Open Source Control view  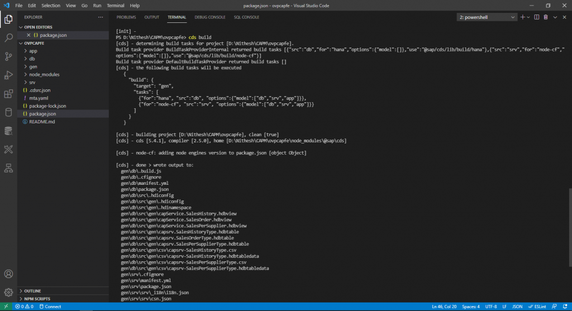[8, 56]
